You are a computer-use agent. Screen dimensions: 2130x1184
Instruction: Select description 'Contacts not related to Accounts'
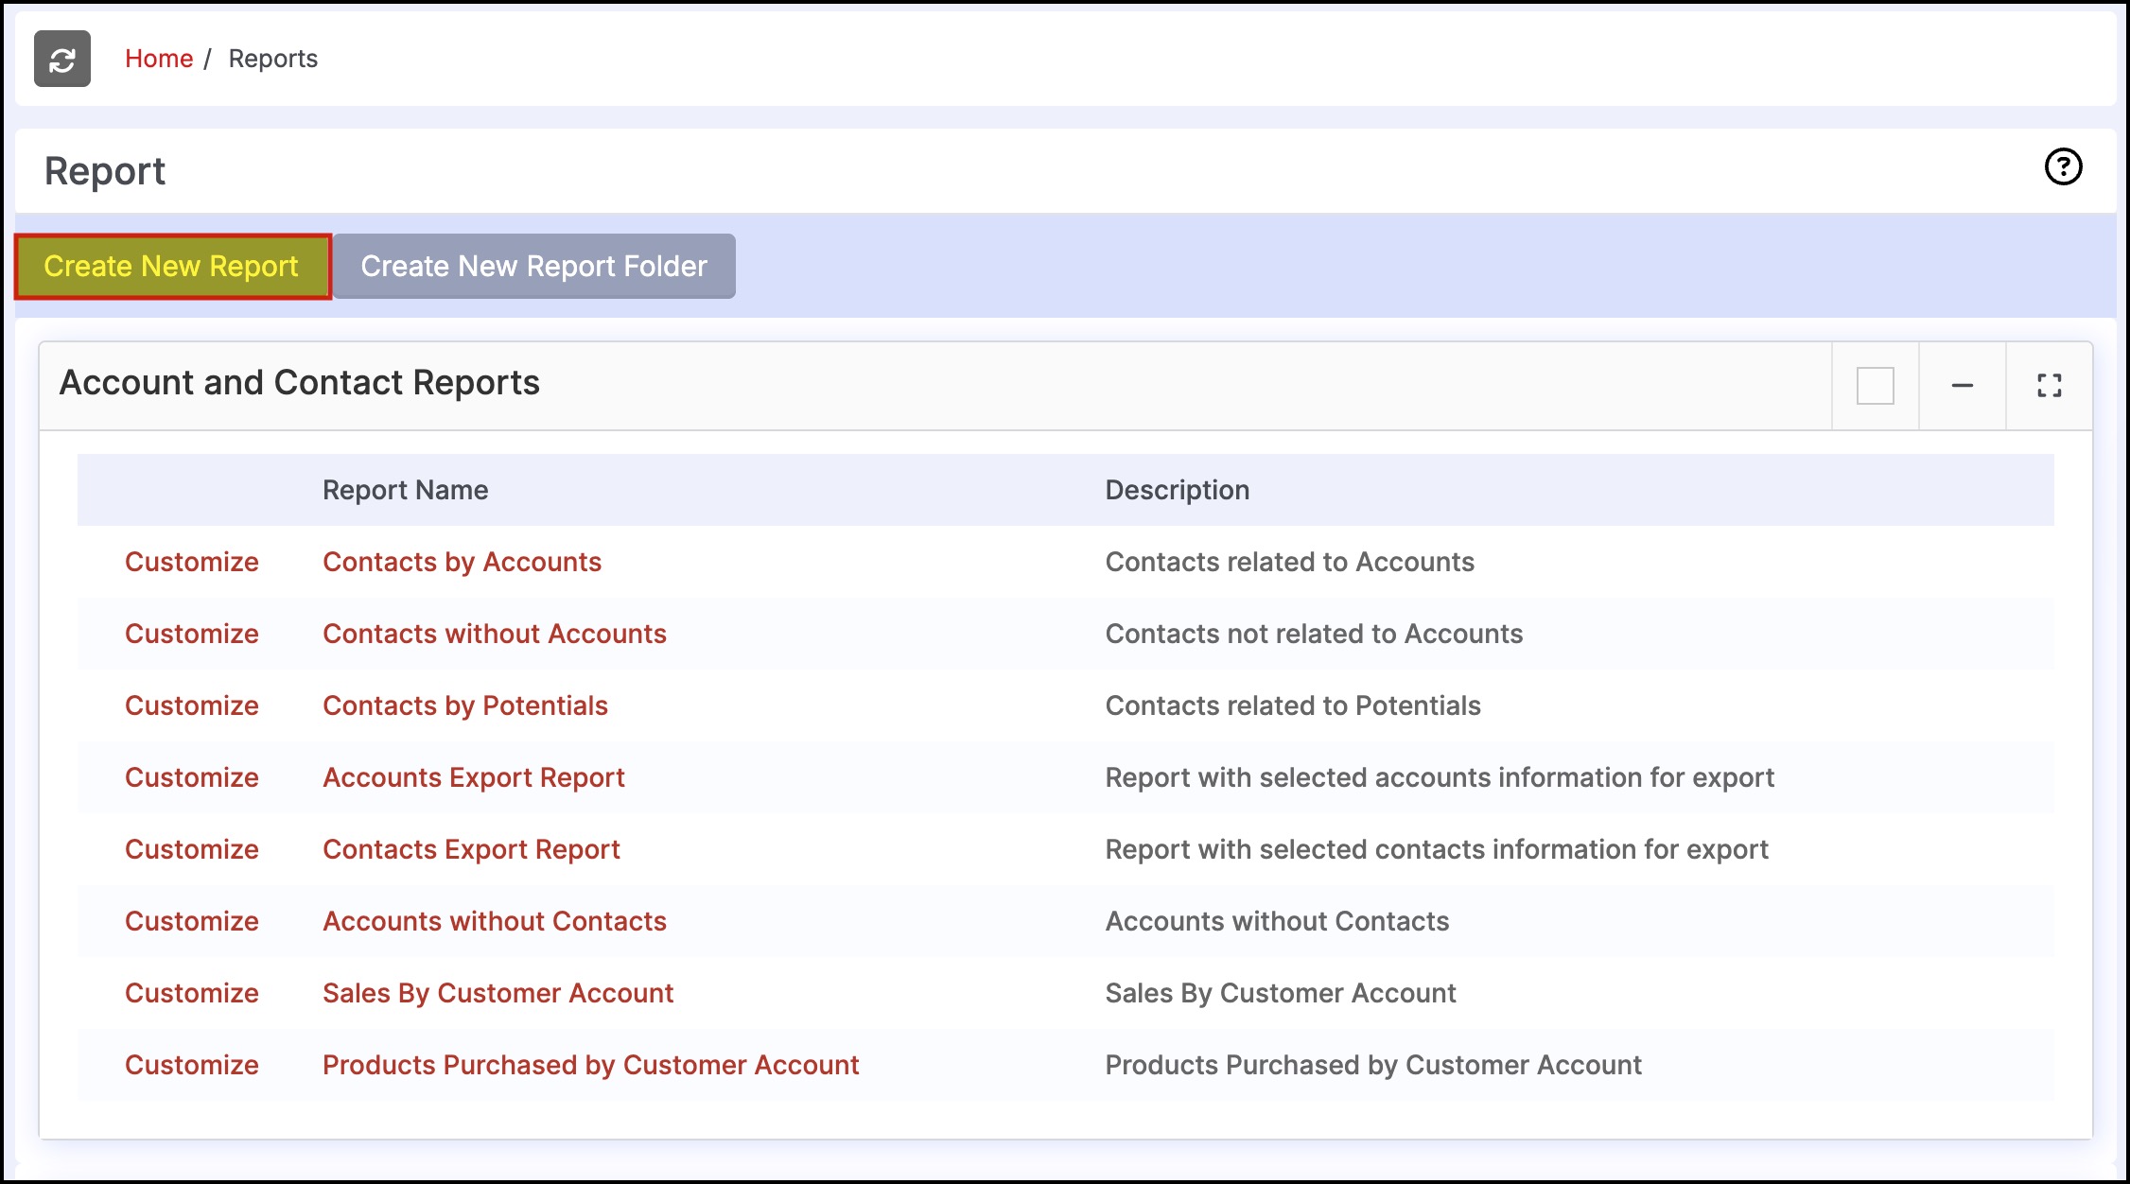(1315, 634)
